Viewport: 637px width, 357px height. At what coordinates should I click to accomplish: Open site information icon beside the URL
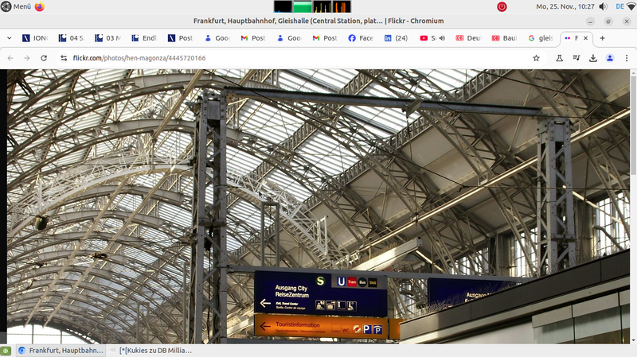coord(64,58)
